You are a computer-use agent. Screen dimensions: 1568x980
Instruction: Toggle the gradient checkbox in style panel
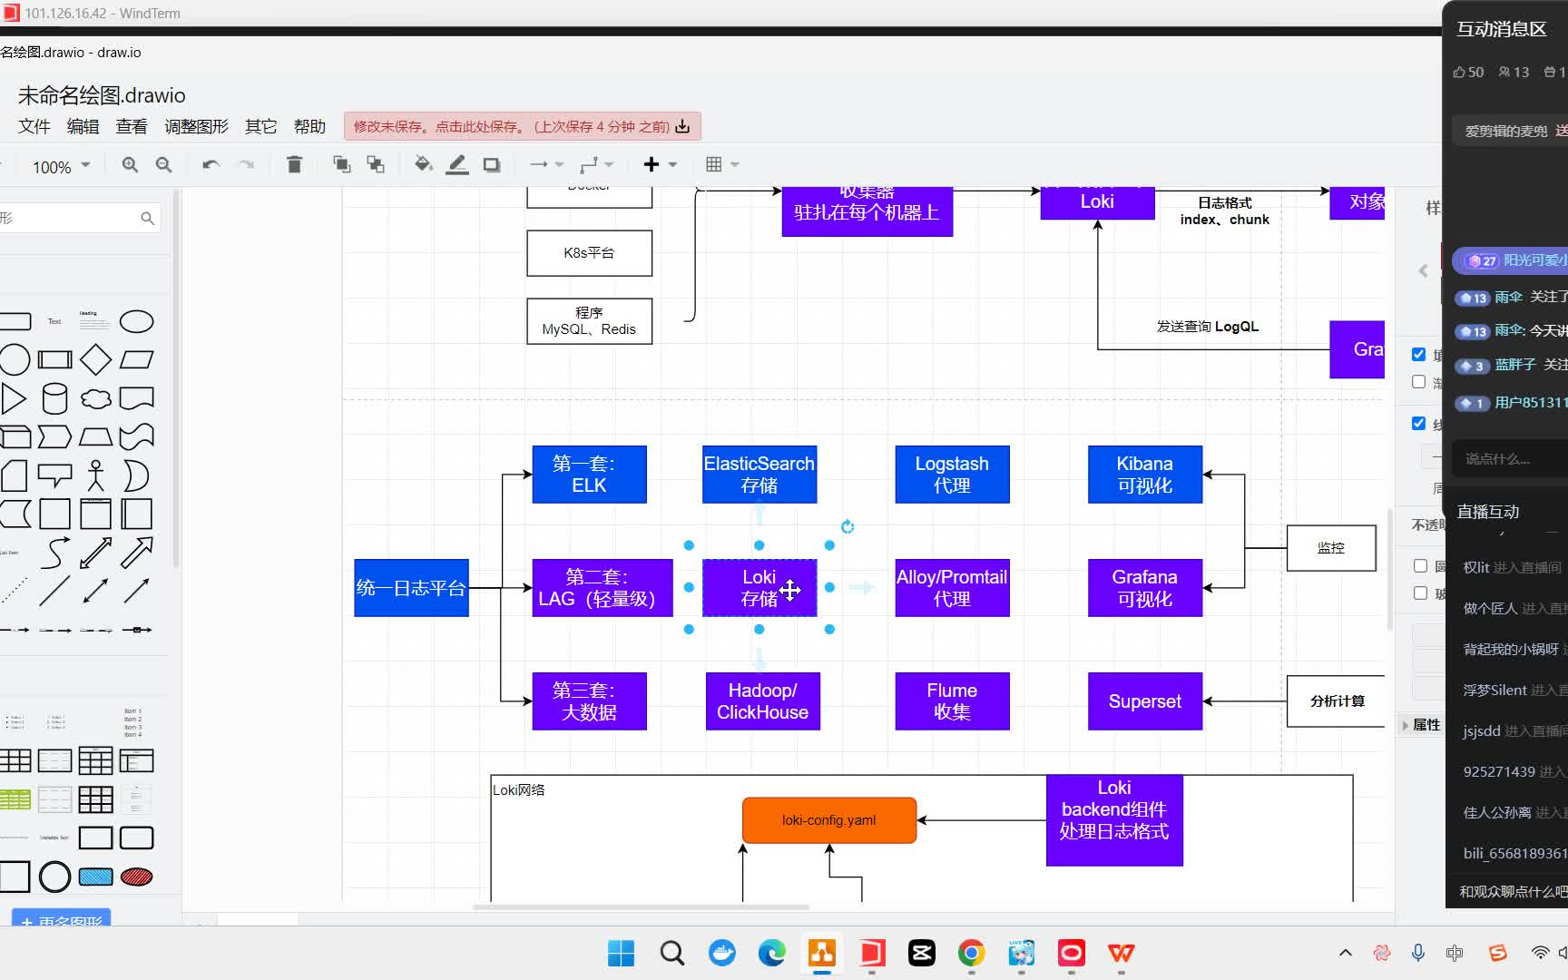[x=1419, y=382]
